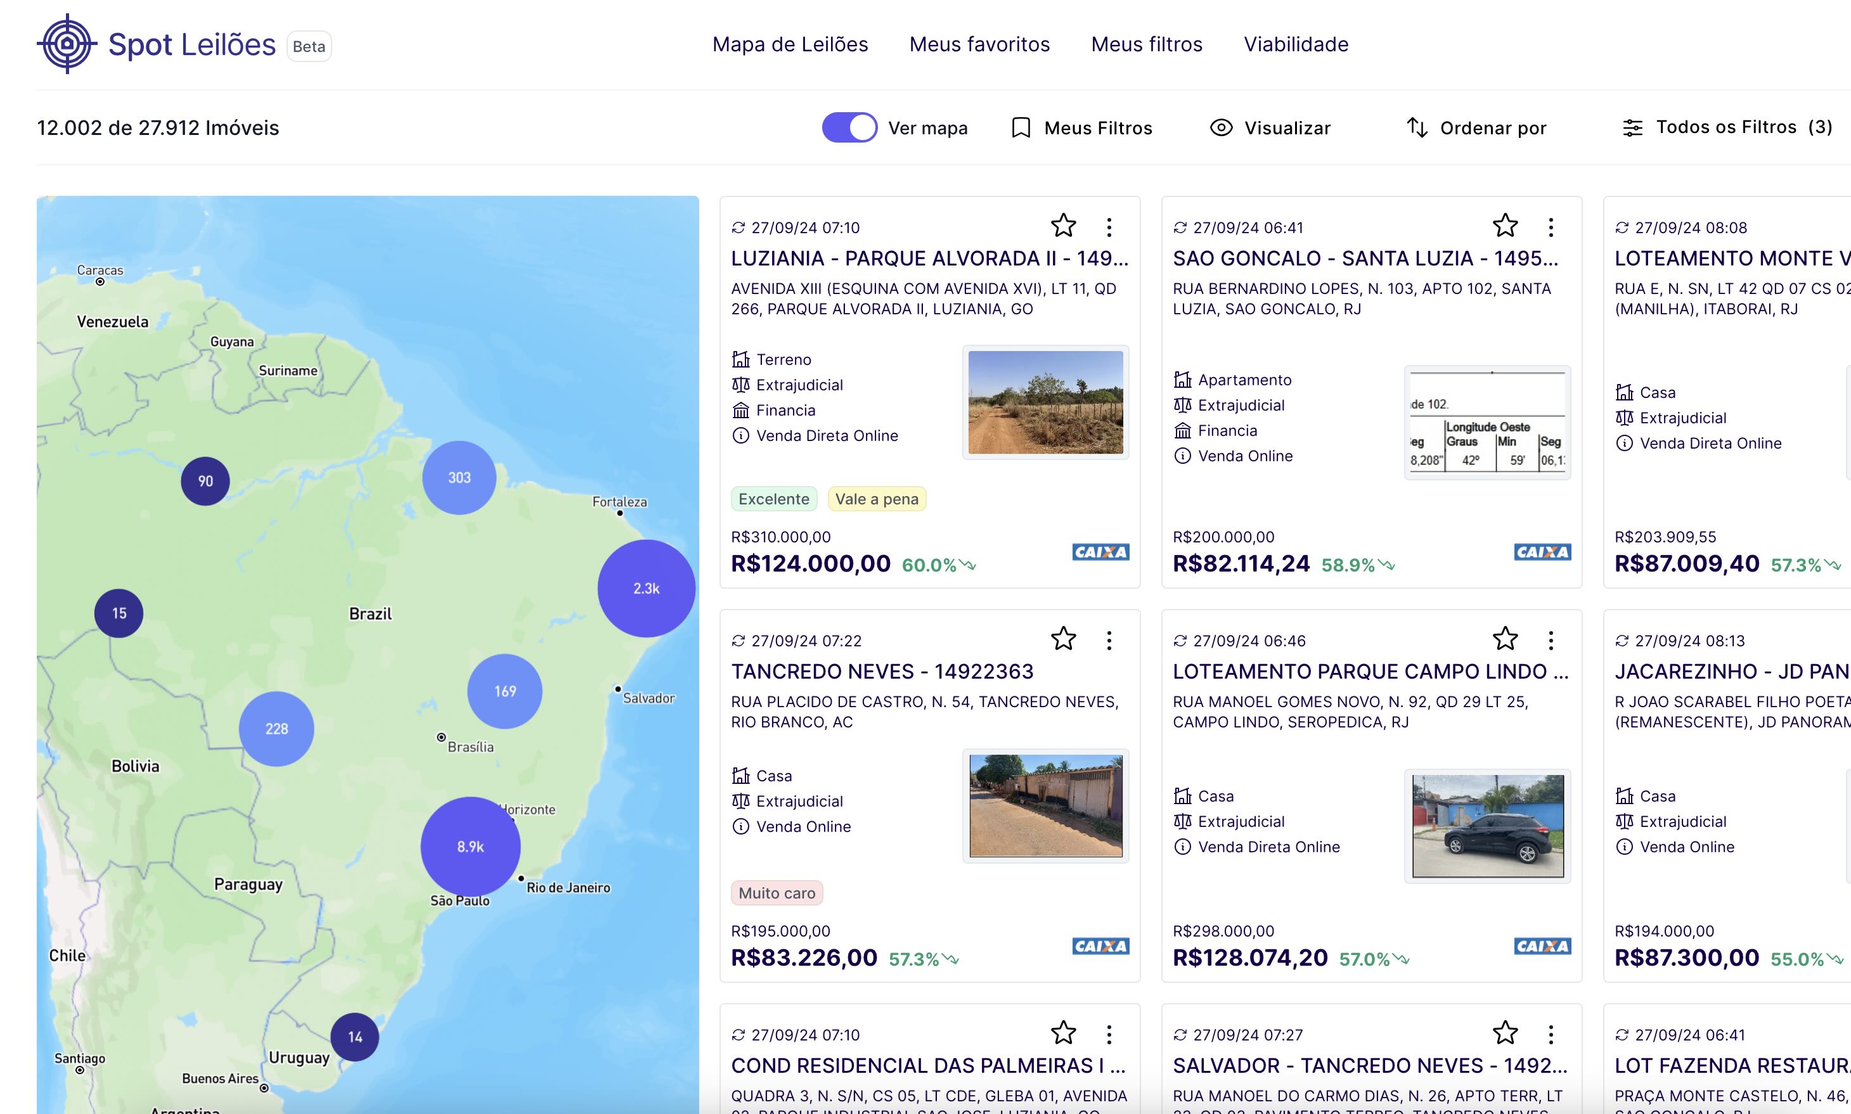Open three-dot menu on LOTEAMENTO PARQUE CAMPO LINDO card
The height and width of the screenshot is (1114, 1851).
pos(1551,639)
